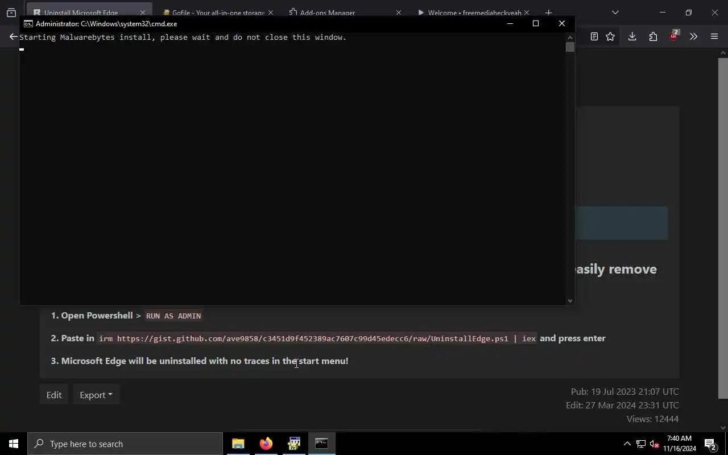Screen dimensions: 728x455
Task: Click the cmd scrollbar up arrow
Action: tap(570, 37)
